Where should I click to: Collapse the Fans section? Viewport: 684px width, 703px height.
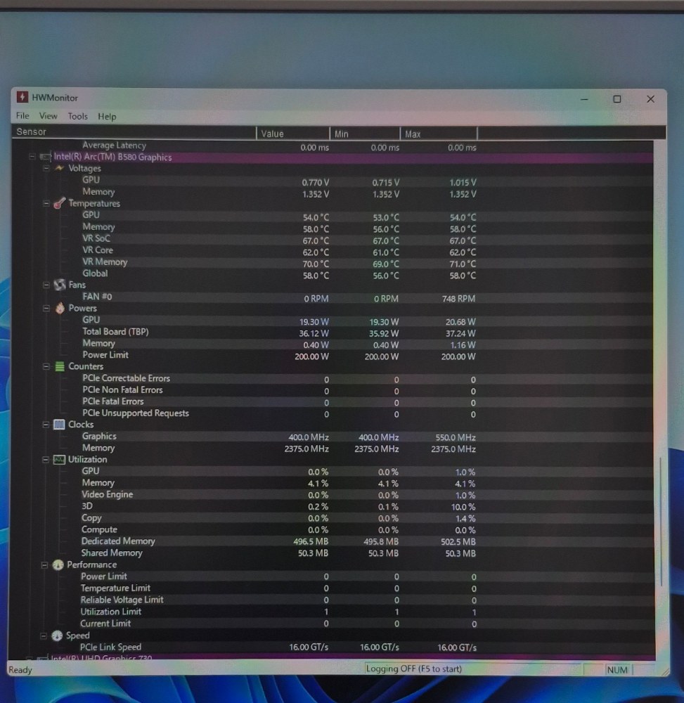[x=46, y=285]
